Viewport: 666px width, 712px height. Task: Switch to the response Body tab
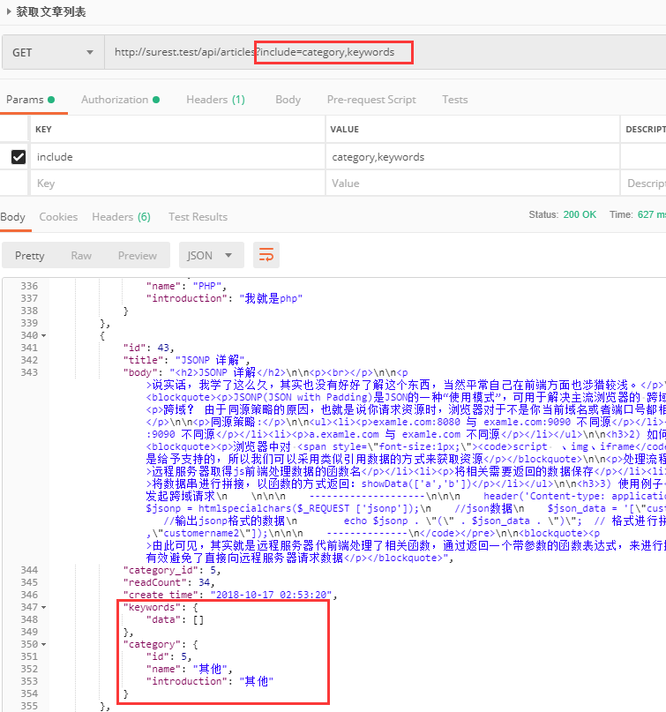(12, 217)
